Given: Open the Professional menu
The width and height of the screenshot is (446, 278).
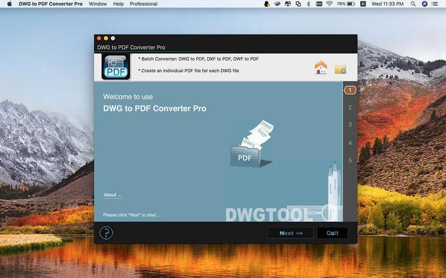Looking at the screenshot, I should [x=144, y=4].
